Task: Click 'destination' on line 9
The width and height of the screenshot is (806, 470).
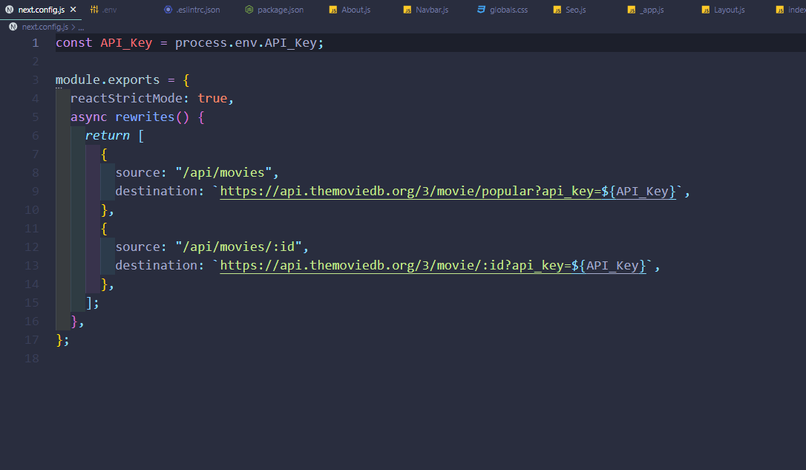Action: pos(157,192)
